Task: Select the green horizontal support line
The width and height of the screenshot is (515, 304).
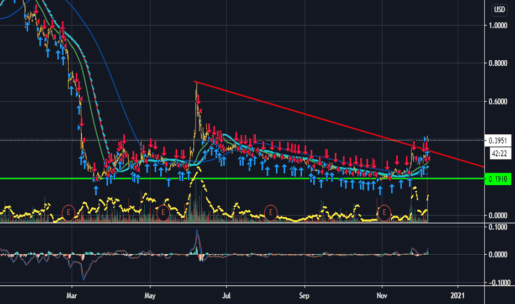Action: [x=242, y=179]
